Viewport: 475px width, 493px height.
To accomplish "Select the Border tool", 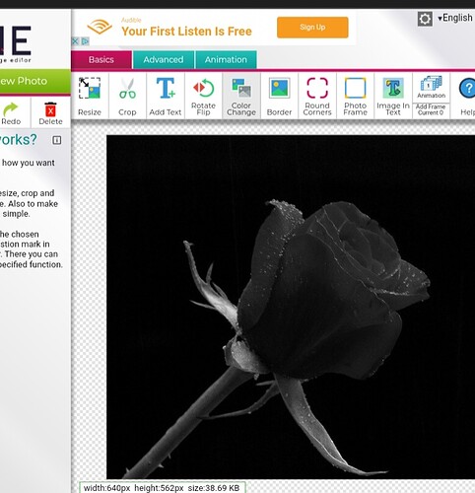I will [x=279, y=96].
